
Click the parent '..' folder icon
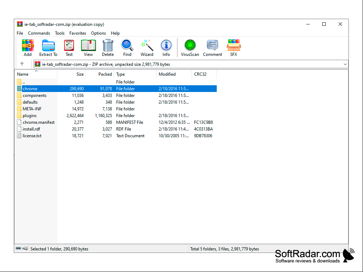[x=19, y=82]
